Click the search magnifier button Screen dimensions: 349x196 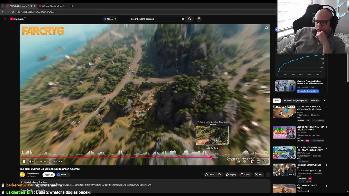190,19
